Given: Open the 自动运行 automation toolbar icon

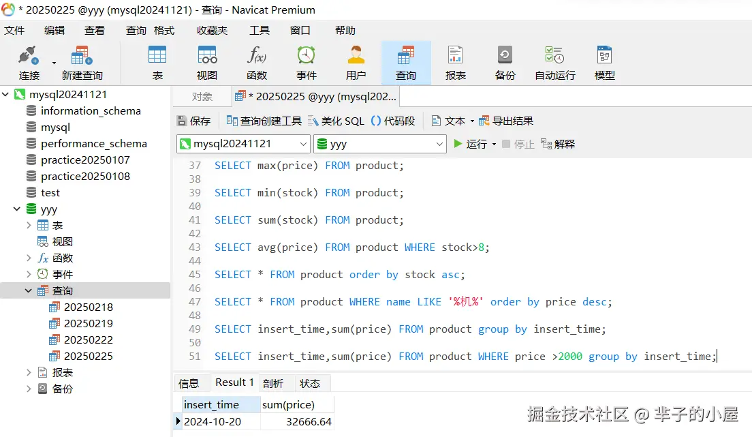Looking at the screenshot, I should point(555,63).
